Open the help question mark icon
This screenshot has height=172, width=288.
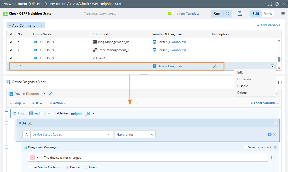coord(277,4)
